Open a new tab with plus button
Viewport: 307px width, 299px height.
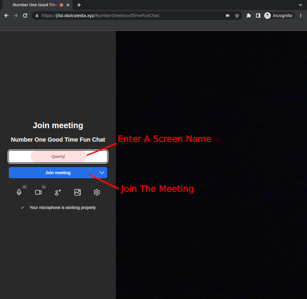point(79,5)
